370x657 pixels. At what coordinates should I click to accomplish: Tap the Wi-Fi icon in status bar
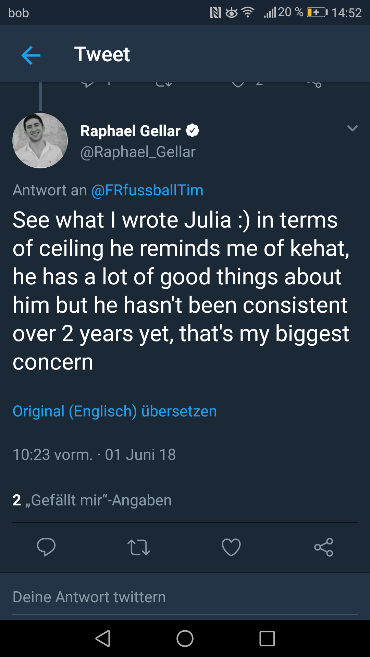tap(248, 13)
